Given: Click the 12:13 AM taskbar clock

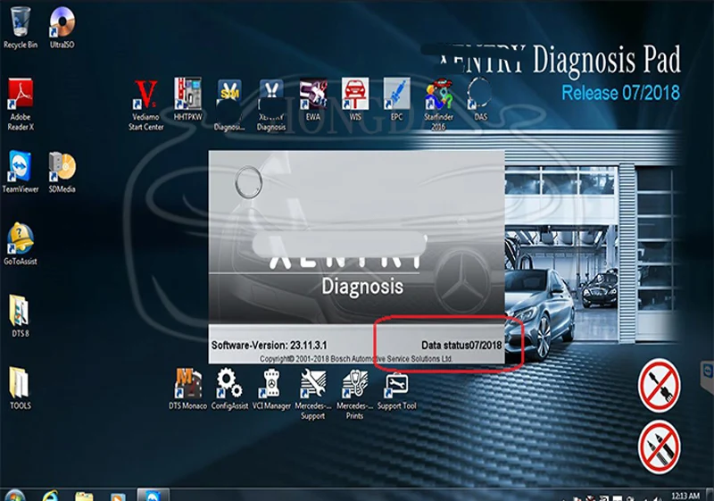Looking at the screenshot, I should 685,496.
